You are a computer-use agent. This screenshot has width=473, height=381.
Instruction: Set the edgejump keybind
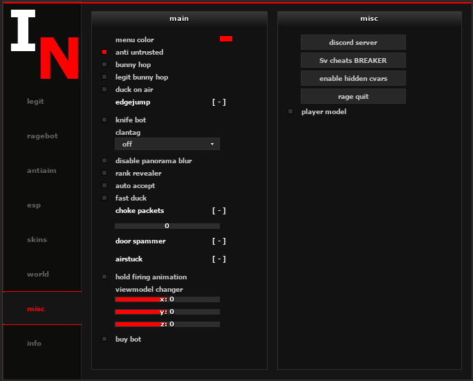click(219, 102)
